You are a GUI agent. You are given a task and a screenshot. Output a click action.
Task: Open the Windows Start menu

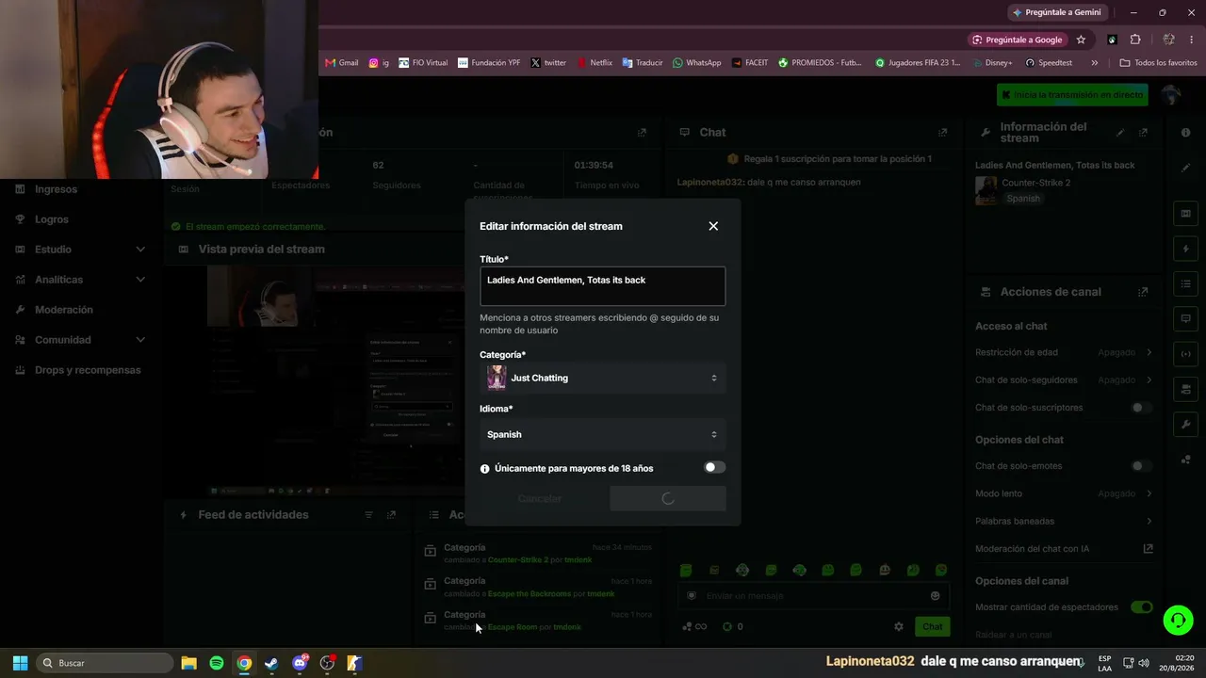click(20, 663)
